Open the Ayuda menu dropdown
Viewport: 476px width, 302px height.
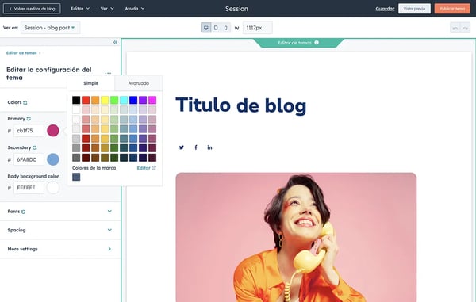[x=135, y=9]
